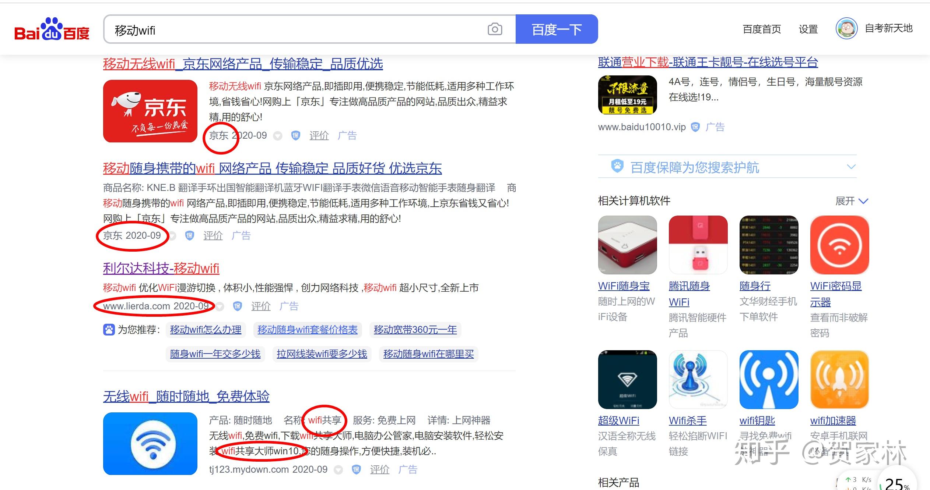Open 百度首页 link
930x490 pixels.
pos(762,29)
